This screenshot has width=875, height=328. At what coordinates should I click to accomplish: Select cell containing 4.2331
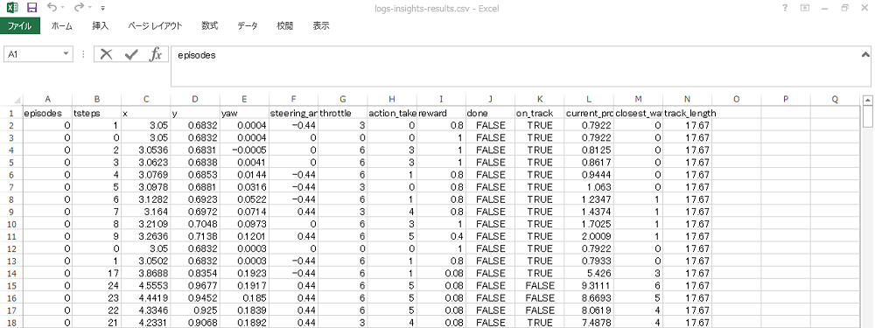145,322
